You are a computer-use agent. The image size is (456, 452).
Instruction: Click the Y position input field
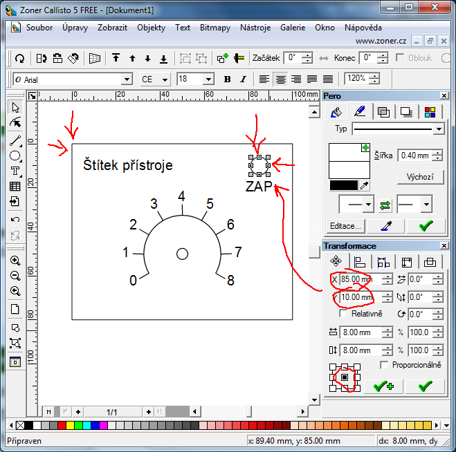(x=361, y=297)
